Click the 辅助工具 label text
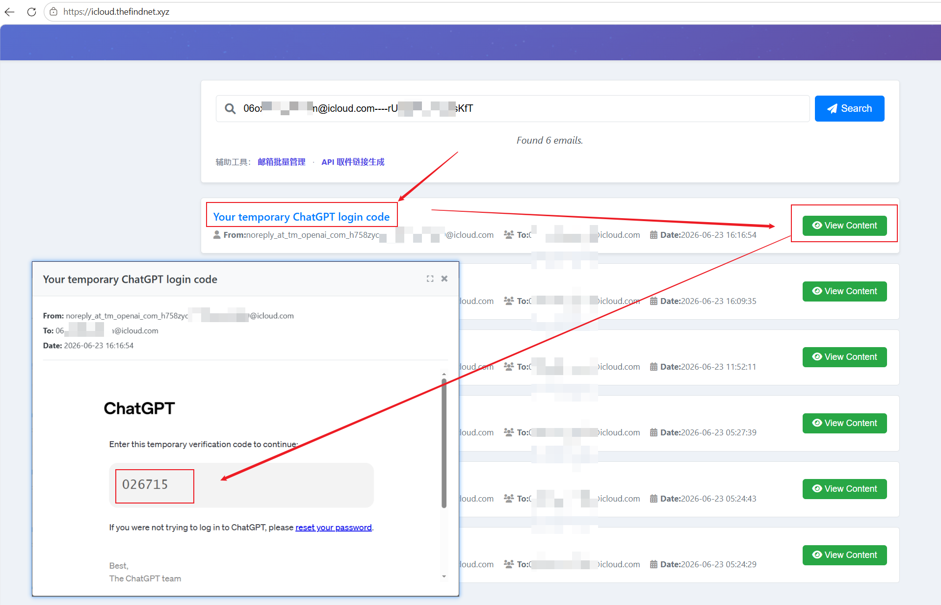Screen dimensions: 941x605 [x=233, y=162]
